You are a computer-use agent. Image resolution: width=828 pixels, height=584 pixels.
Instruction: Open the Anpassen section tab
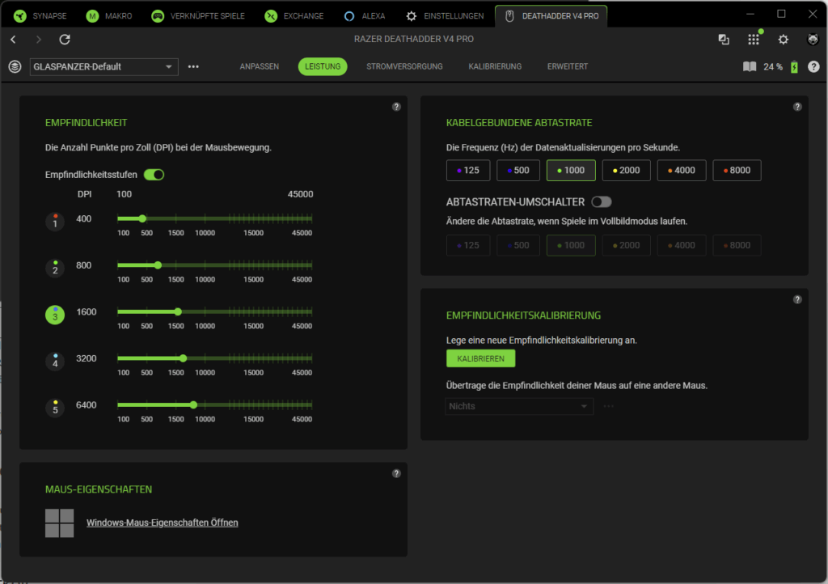click(260, 66)
